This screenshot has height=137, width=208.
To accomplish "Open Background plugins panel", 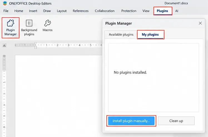I will point(29,28).
